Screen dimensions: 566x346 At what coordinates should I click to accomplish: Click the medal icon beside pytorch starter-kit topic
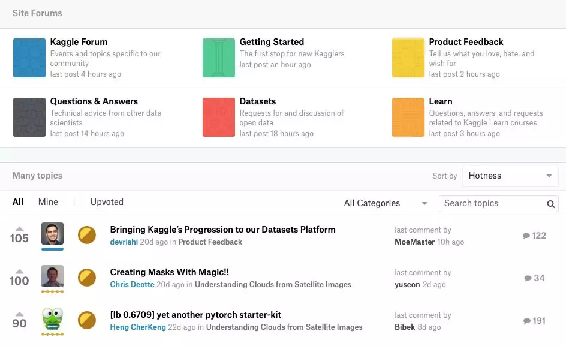[87, 320]
